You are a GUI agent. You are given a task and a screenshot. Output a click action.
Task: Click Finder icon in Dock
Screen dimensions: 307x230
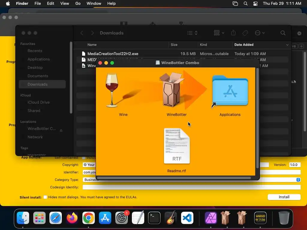[x=23, y=218]
